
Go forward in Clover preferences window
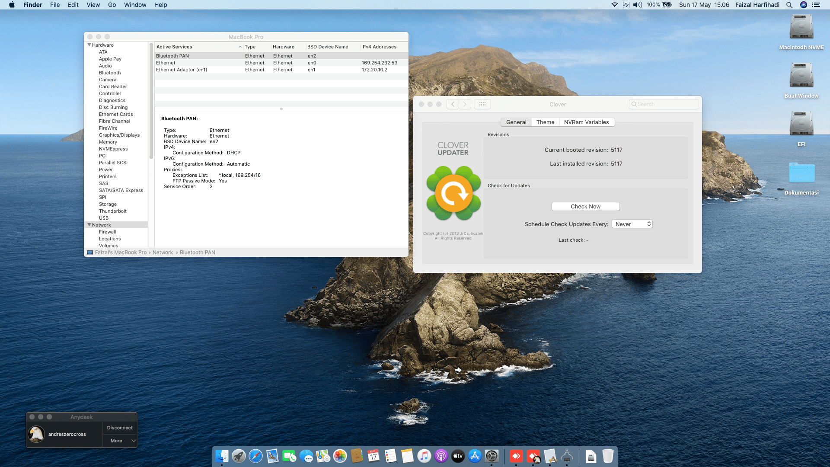[465, 104]
